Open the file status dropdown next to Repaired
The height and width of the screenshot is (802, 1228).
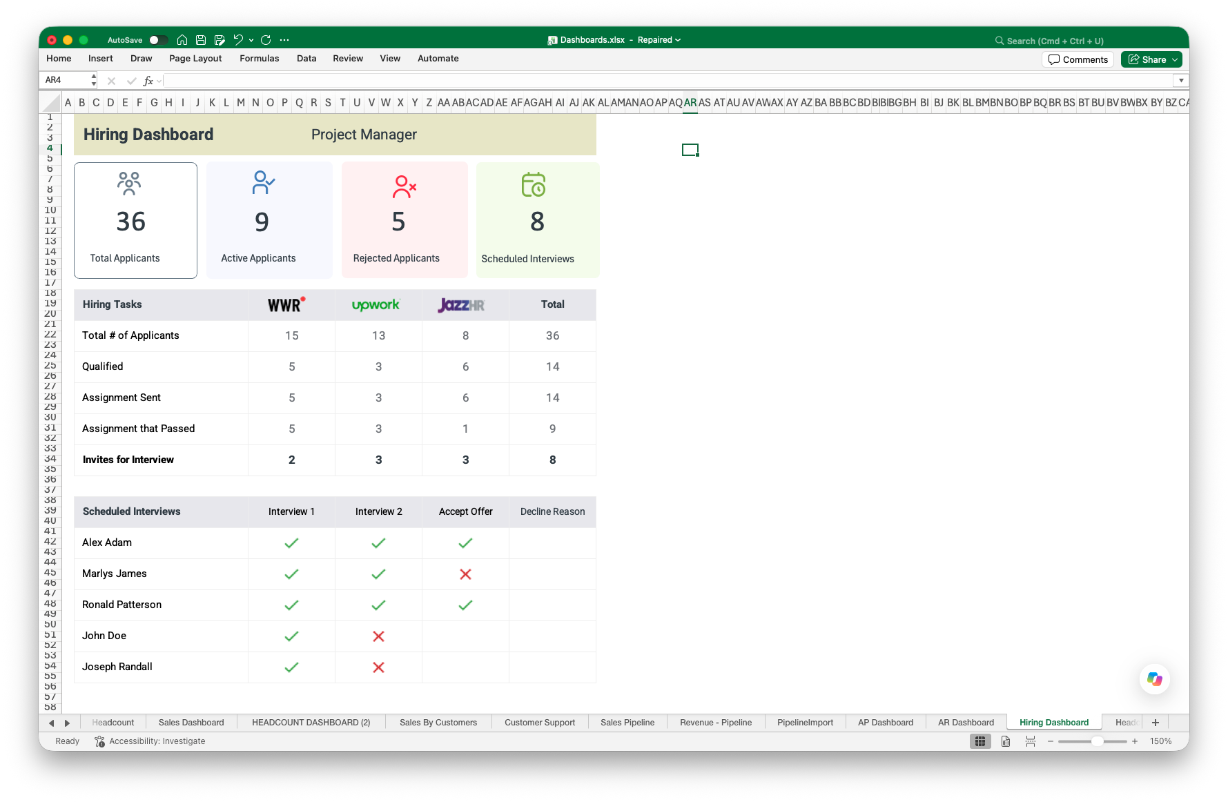pyautogui.click(x=678, y=40)
